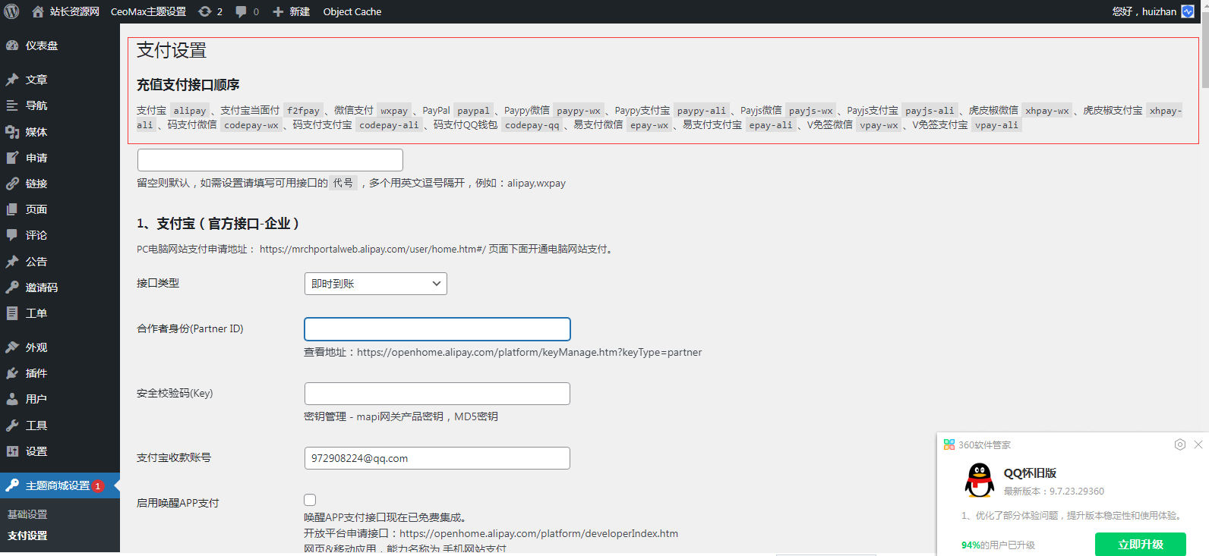The width and height of the screenshot is (1209, 556).
Task: Click the 文章 pushpin icon
Action: point(12,80)
